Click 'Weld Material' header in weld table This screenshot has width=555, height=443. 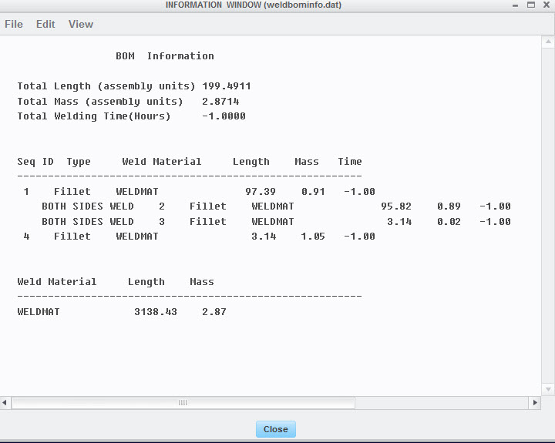point(161,162)
